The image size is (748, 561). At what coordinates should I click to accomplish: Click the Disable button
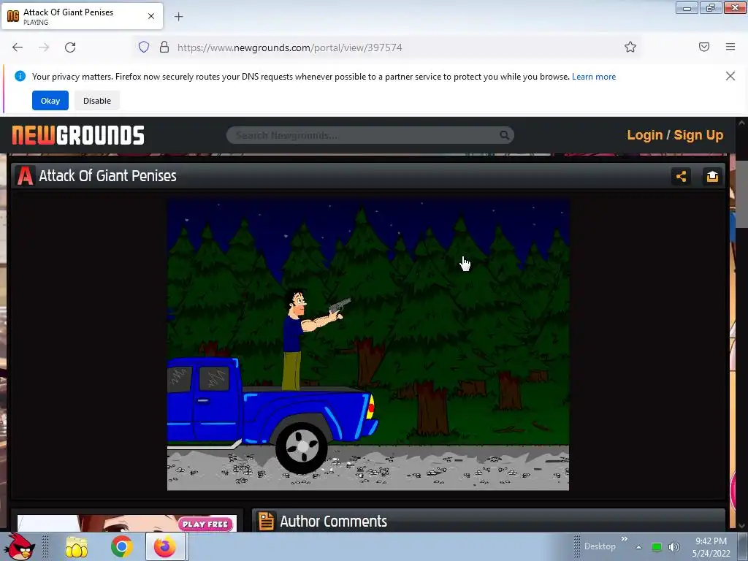coord(97,101)
